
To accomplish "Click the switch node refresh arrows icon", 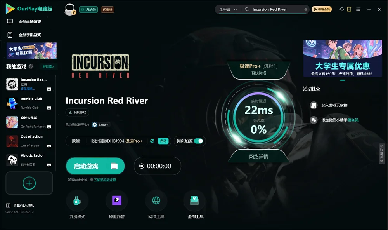I will pos(152,141).
